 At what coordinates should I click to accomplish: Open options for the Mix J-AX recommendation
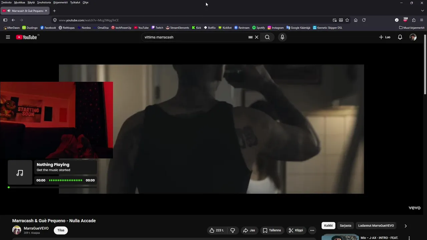(x=409, y=238)
